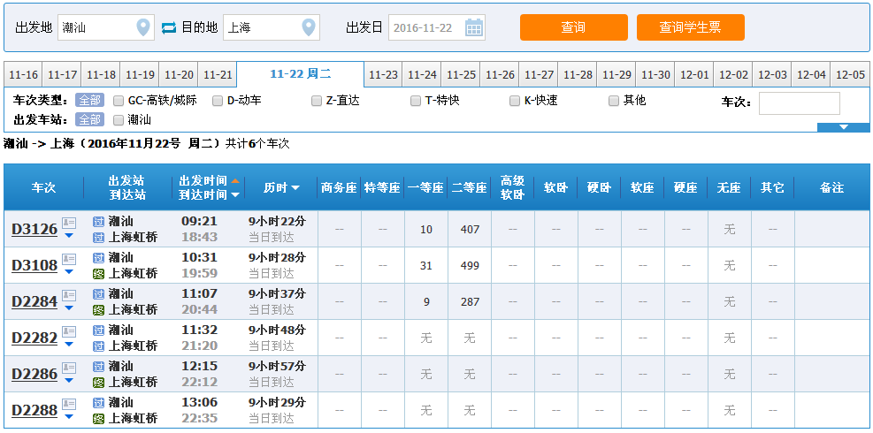873x433 pixels.
Task: Click the 287 二等座 count for D2284
Action: click(x=470, y=301)
